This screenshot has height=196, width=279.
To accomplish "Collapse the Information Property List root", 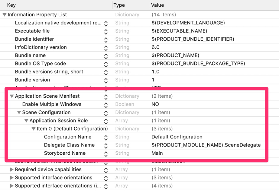I will tap(5, 15).
